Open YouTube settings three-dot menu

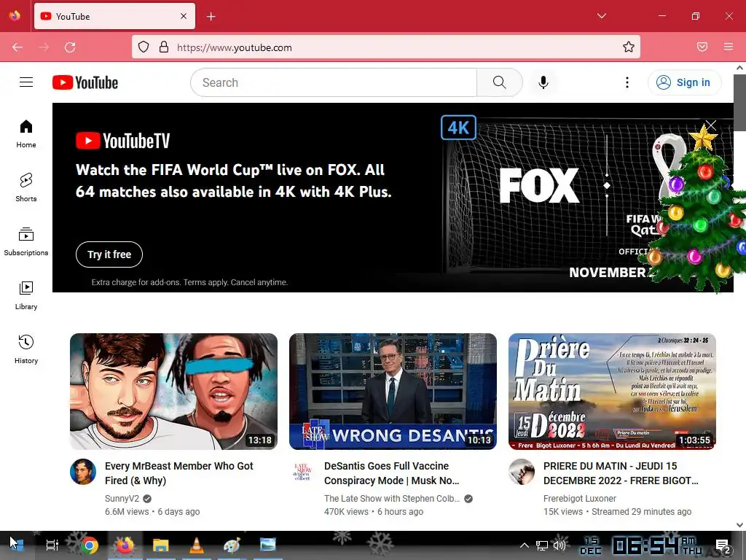click(627, 82)
